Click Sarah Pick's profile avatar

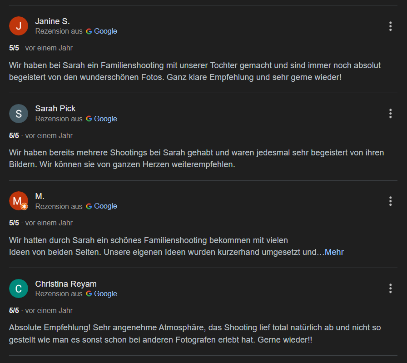pos(19,114)
